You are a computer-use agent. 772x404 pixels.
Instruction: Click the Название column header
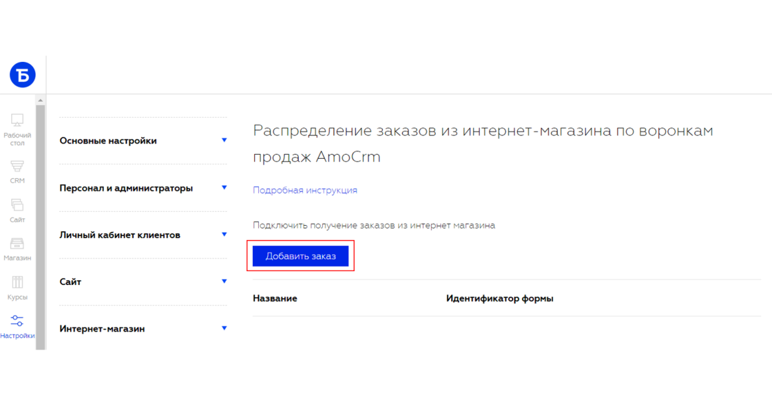pos(275,298)
